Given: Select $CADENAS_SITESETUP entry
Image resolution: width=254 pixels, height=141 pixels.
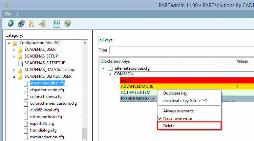Looking at the screenshot, I should [45, 63].
